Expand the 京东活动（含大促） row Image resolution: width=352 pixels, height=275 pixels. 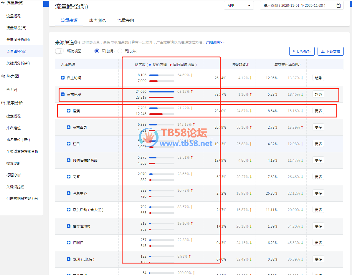69,210
